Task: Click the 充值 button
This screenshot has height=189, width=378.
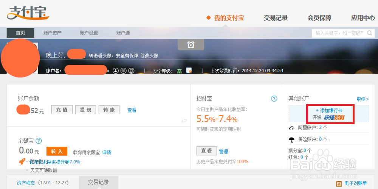Action: [62, 110]
